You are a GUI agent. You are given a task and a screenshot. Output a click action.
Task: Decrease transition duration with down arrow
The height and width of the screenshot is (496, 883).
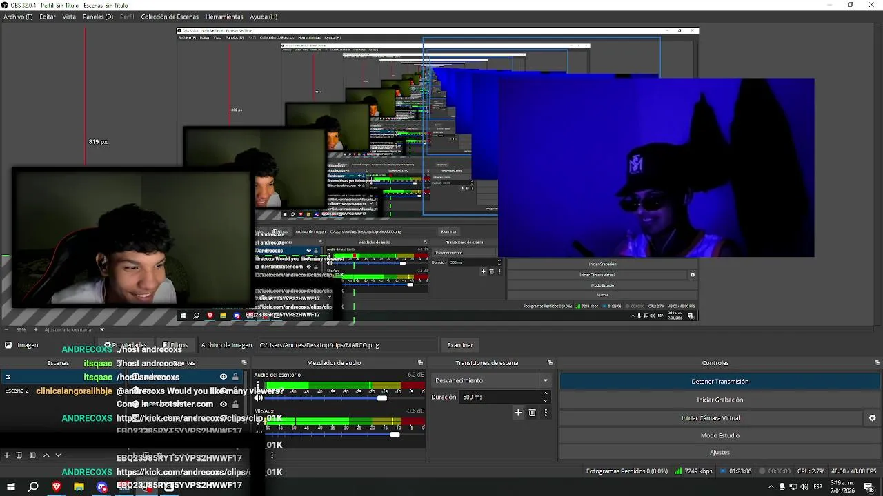(x=545, y=400)
